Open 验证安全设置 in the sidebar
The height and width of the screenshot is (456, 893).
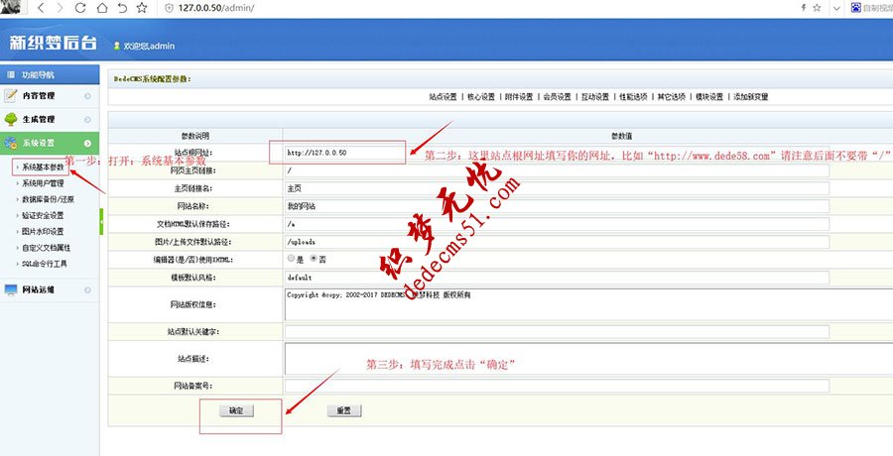(x=43, y=215)
